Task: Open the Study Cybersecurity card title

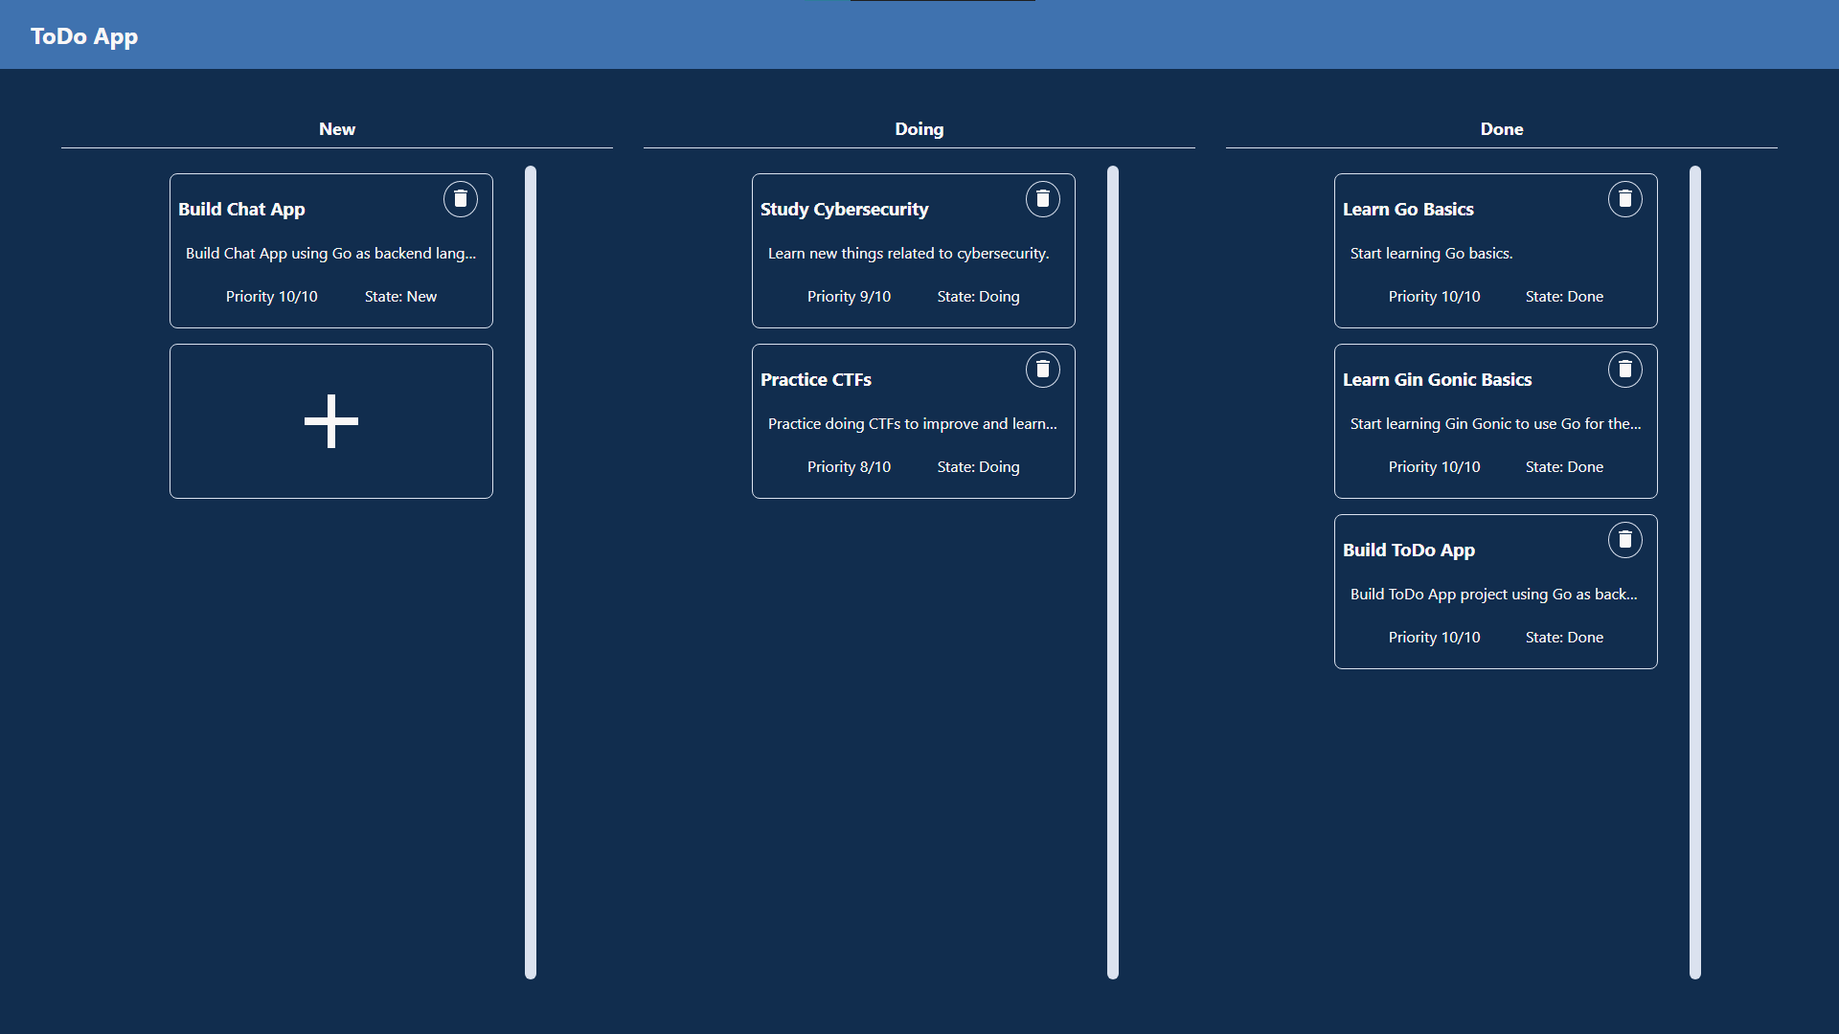Action: click(844, 209)
